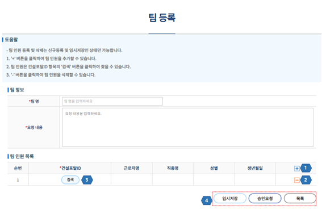Select the 도움말 section heading

click(x=11, y=40)
